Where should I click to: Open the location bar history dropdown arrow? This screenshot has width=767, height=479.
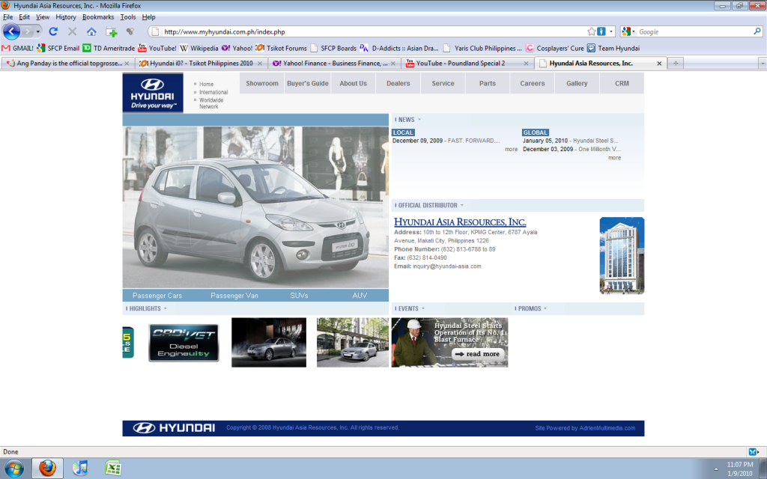[x=611, y=31]
